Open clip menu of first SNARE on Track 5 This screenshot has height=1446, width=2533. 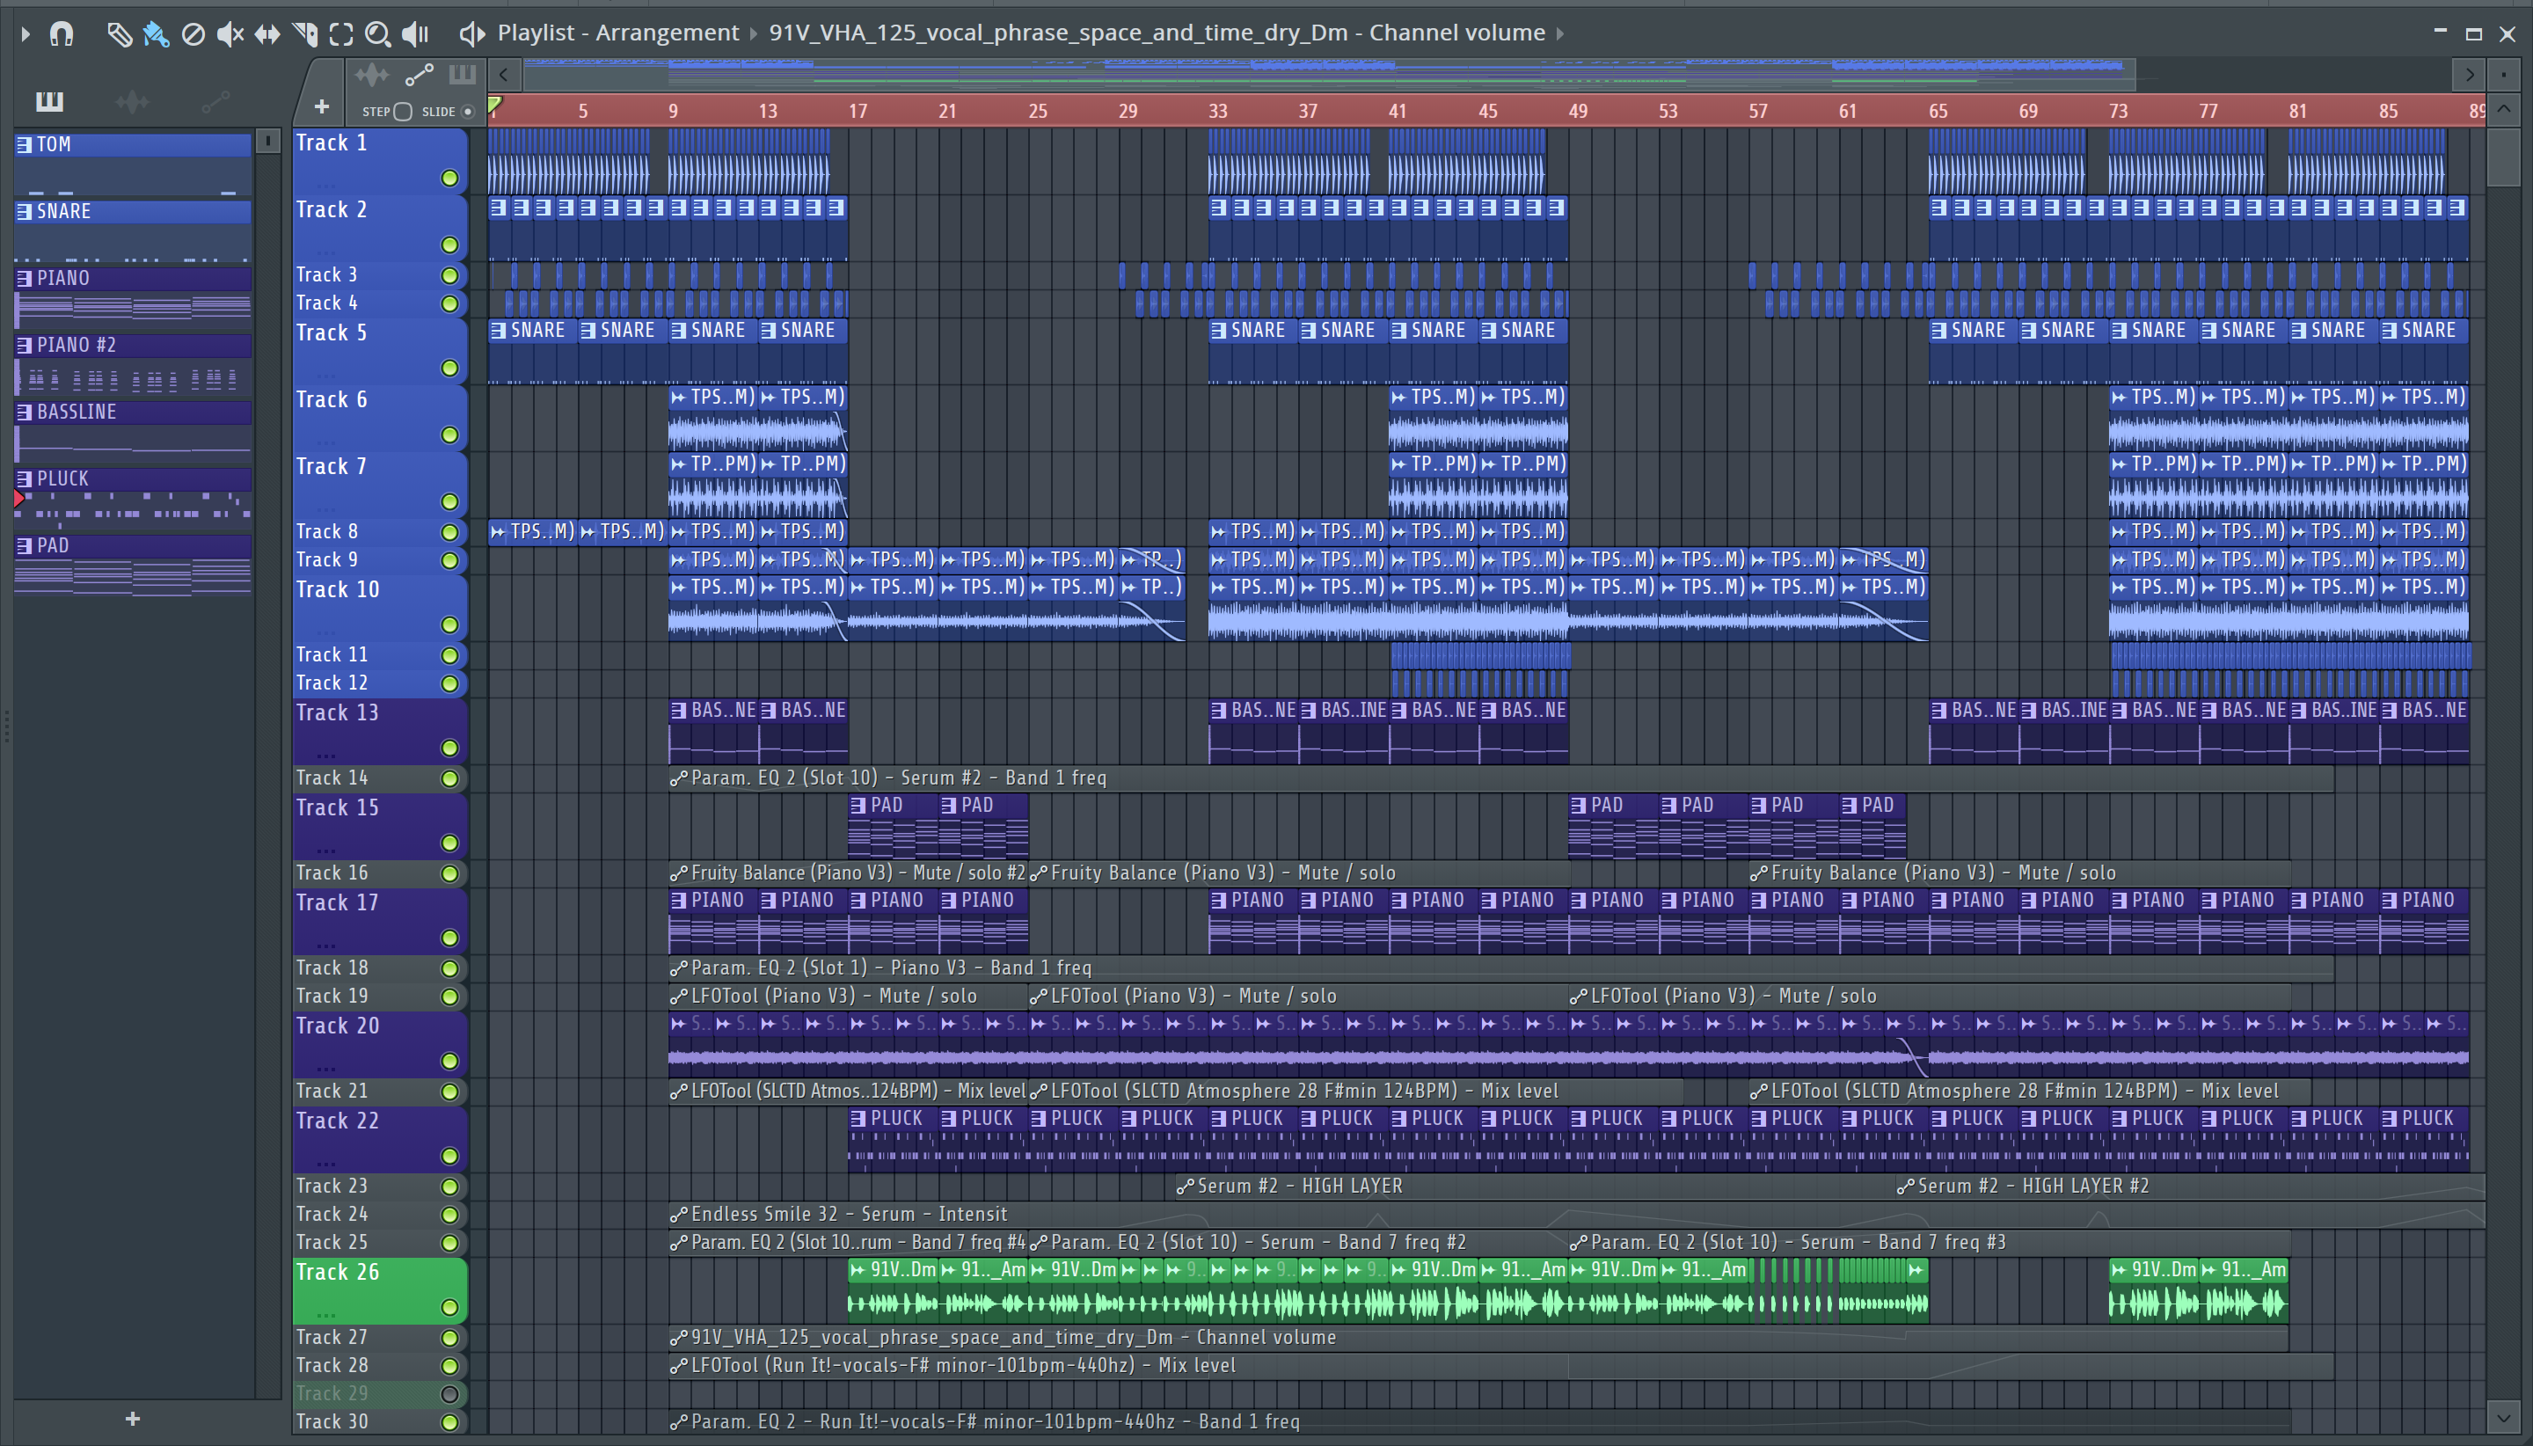pos(499,331)
